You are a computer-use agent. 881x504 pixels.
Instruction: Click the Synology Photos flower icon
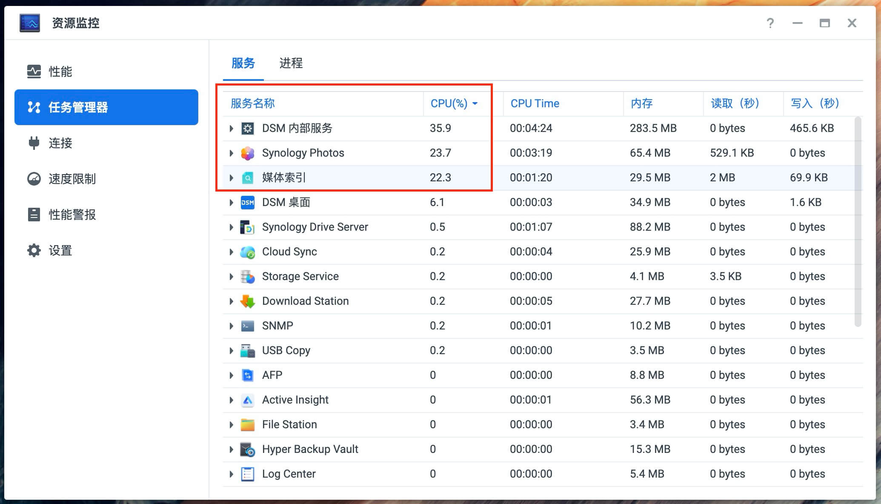pyautogui.click(x=248, y=153)
